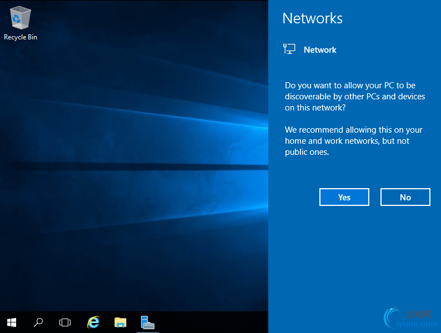Screen dimensions: 441x333
Task: Click the wired network icon in Networks panel
Action: [x=289, y=49]
